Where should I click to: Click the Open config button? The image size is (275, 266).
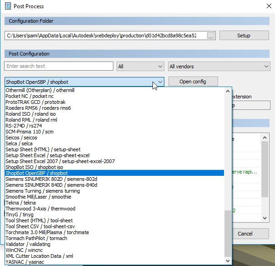(x=193, y=82)
